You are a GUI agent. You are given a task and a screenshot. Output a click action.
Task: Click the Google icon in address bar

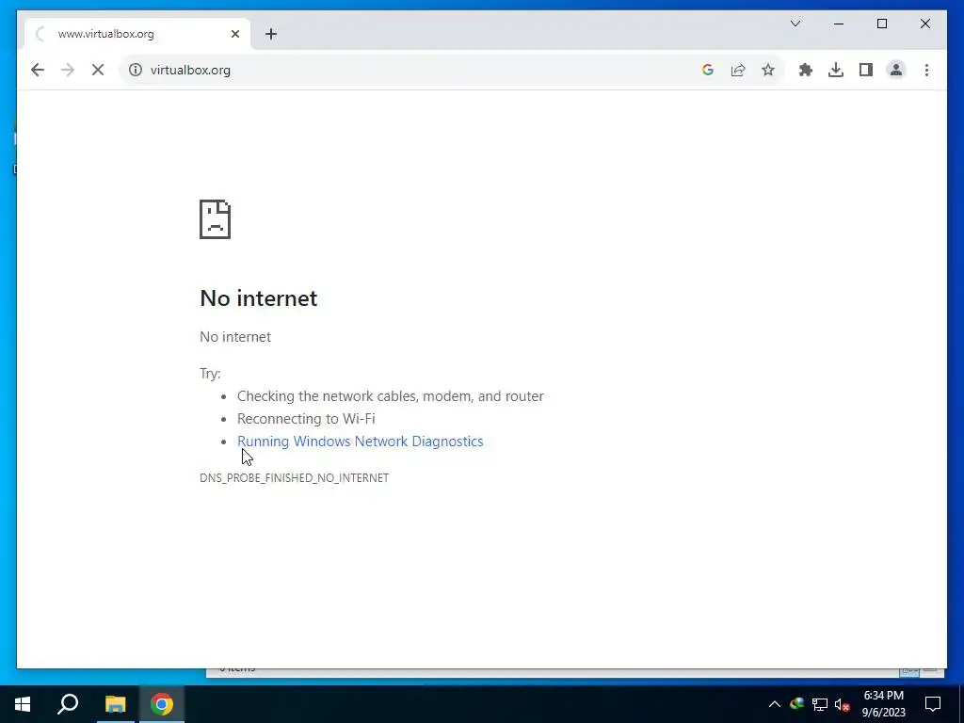click(x=708, y=70)
